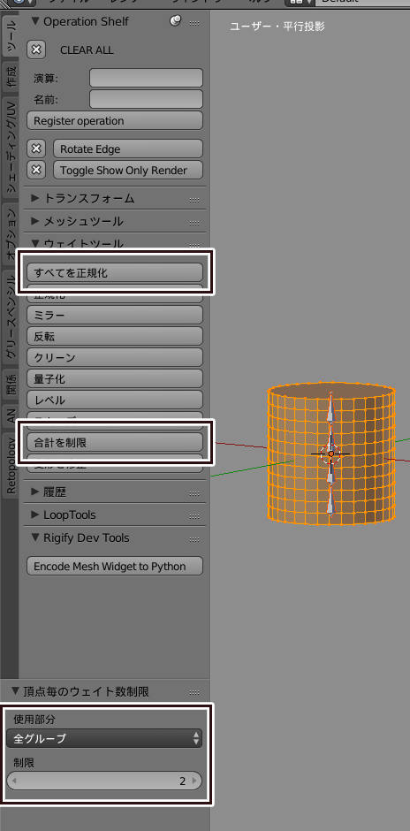
Task: Remove the Rotate Edge operation via X icon
Action: point(36,149)
